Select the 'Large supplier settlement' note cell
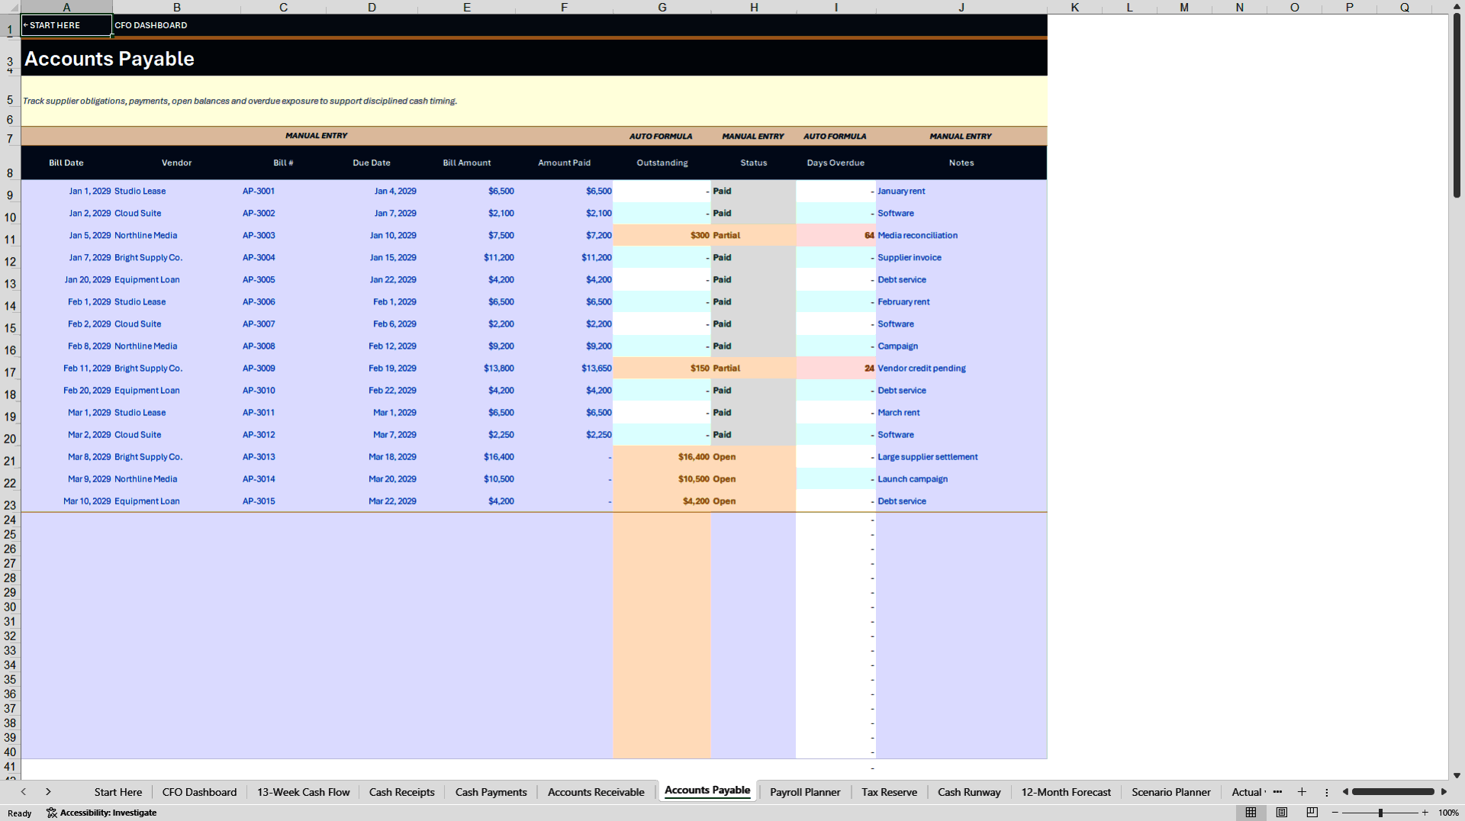The height and width of the screenshot is (821, 1465). [961, 457]
